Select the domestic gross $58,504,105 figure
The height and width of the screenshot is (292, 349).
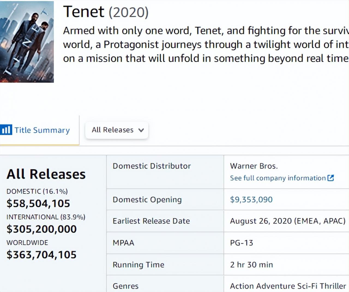click(x=38, y=203)
